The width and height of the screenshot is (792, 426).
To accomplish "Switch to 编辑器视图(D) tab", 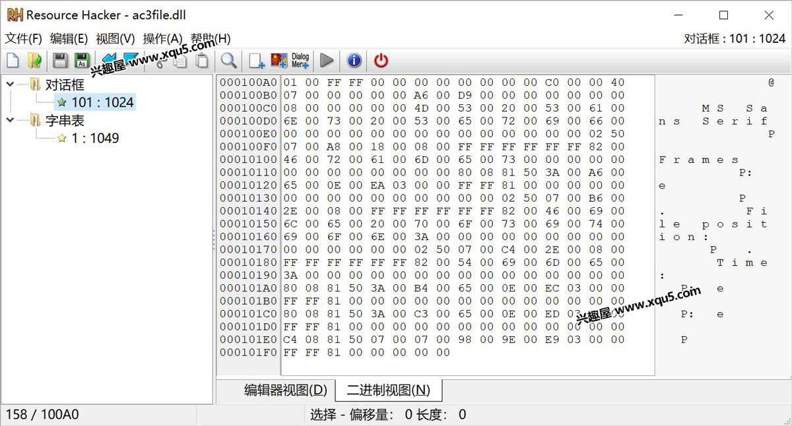I will click(x=286, y=390).
